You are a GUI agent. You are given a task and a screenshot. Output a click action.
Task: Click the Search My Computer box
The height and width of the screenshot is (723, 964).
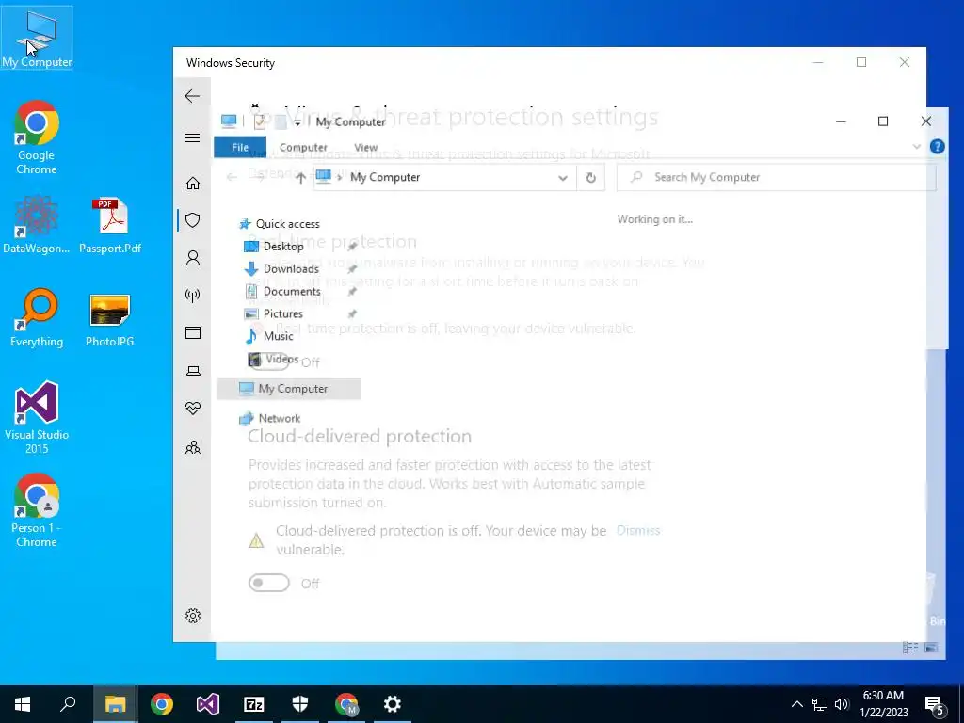[776, 177]
